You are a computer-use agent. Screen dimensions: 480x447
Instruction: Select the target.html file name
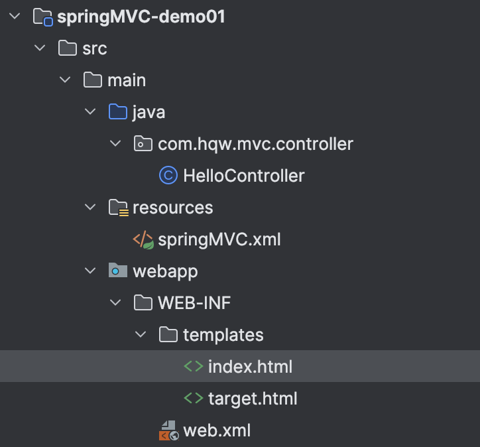coord(252,399)
